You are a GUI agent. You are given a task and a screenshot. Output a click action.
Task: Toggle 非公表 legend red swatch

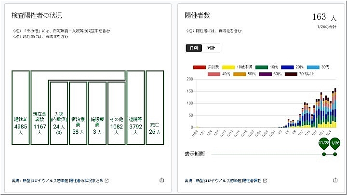(x=199, y=67)
